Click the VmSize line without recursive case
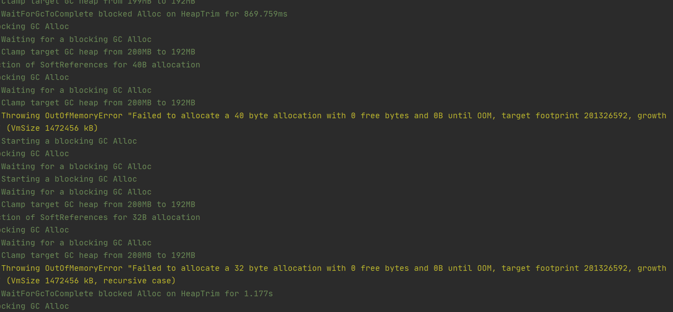The width and height of the screenshot is (673, 312). point(52,128)
